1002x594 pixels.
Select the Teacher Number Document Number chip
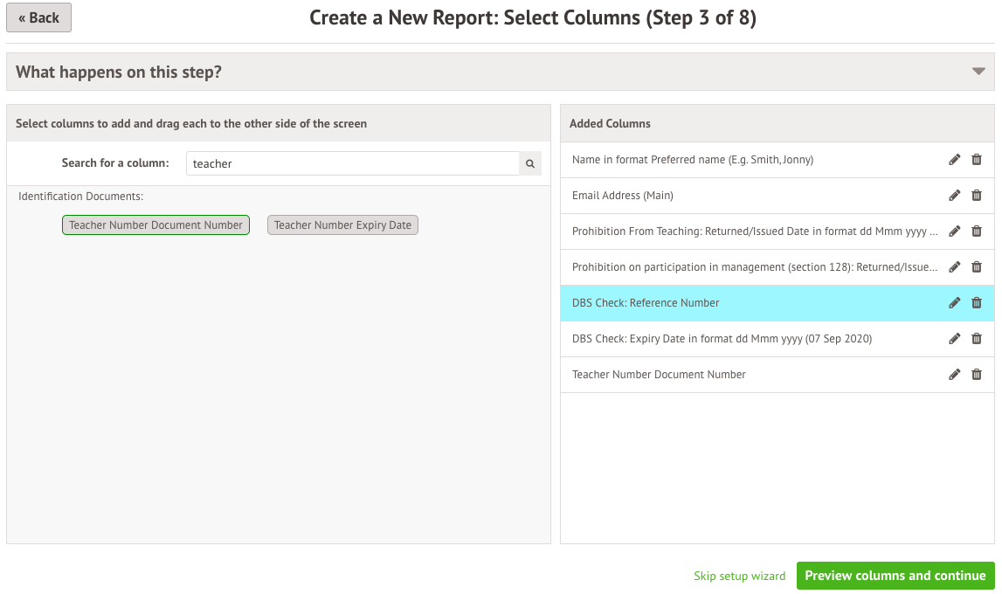click(155, 225)
